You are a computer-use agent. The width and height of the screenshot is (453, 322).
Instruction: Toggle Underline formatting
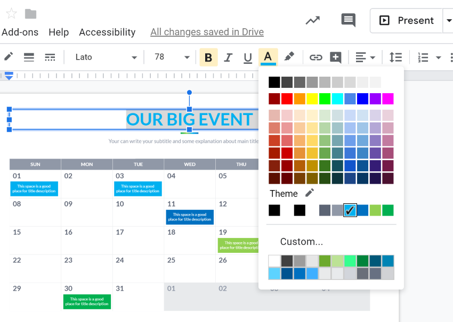click(x=248, y=57)
